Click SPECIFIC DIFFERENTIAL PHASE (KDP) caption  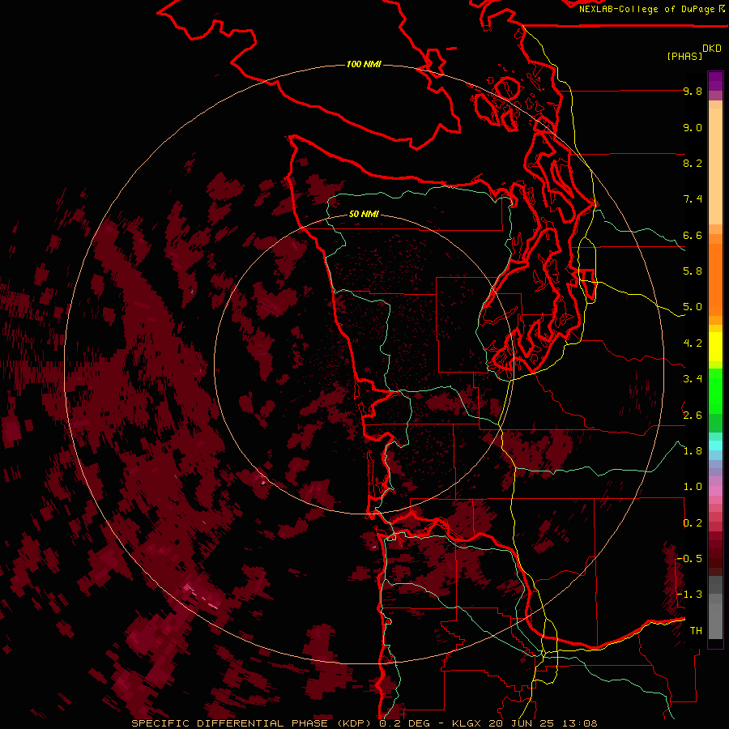click(252, 723)
